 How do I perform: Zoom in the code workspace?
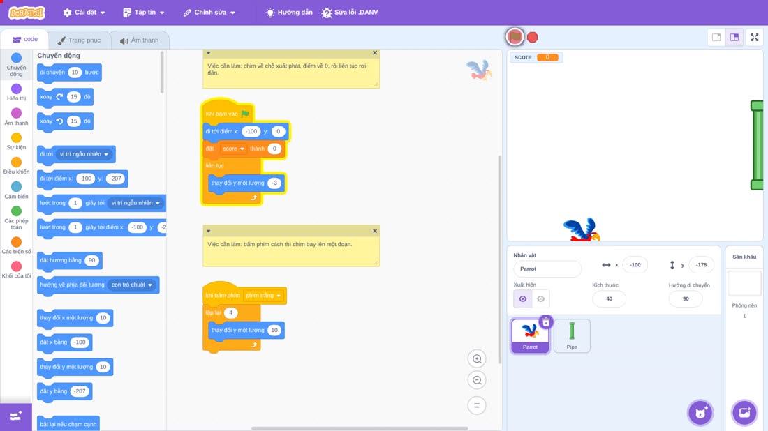click(x=477, y=358)
